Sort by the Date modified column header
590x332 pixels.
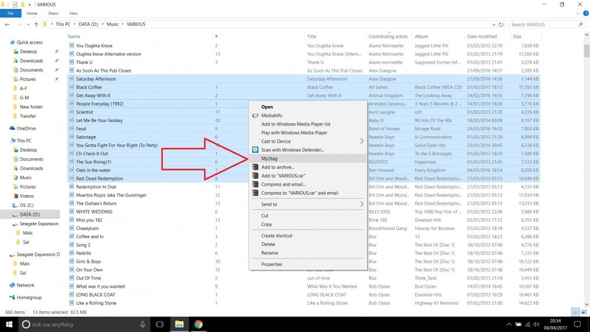(x=481, y=37)
